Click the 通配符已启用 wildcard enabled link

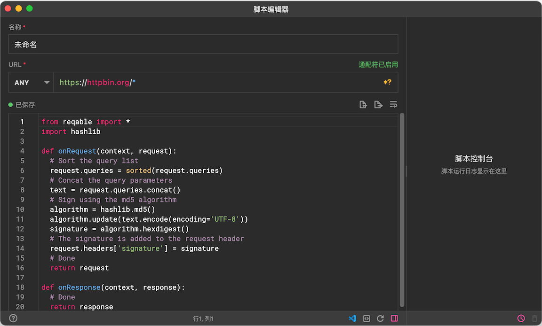(378, 64)
